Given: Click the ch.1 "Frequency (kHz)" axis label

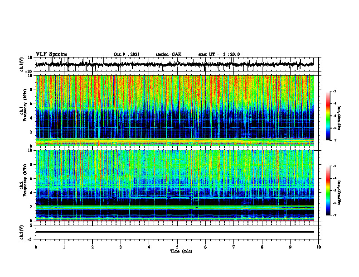Looking at the screenshot, I should pos(25,105).
